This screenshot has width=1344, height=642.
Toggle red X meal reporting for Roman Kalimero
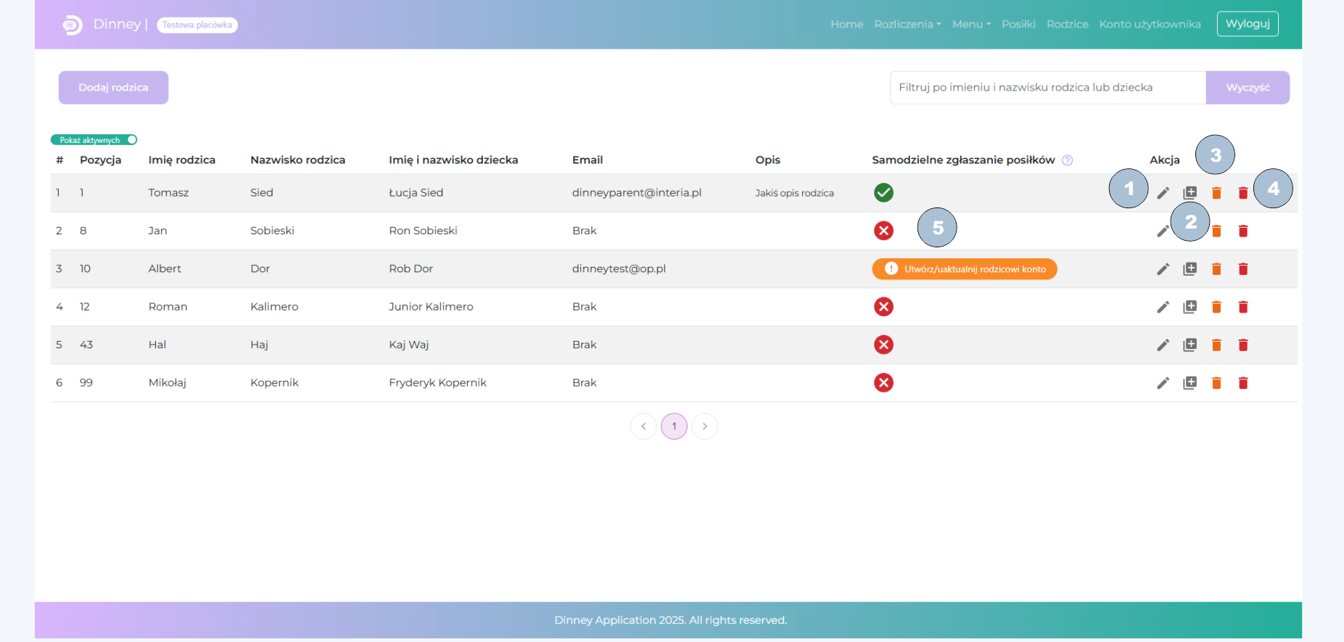pyautogui.click(x=883, y=307)
